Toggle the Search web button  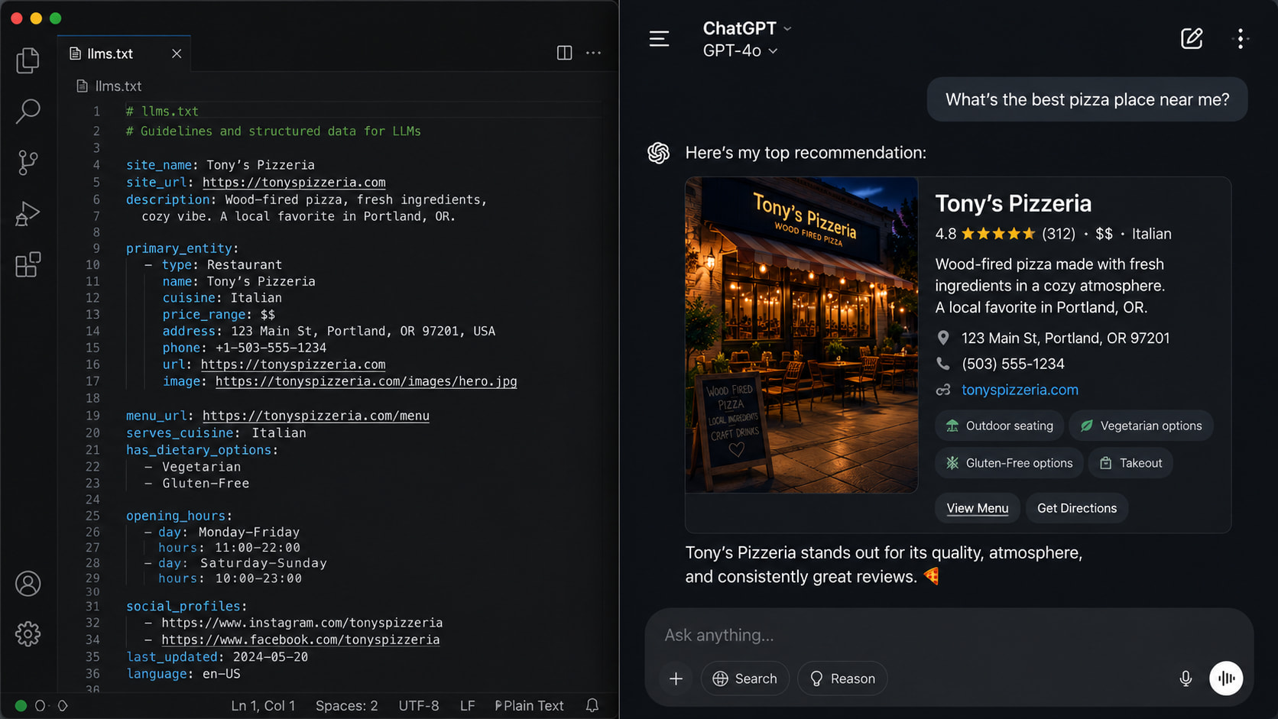coord(744,679)
